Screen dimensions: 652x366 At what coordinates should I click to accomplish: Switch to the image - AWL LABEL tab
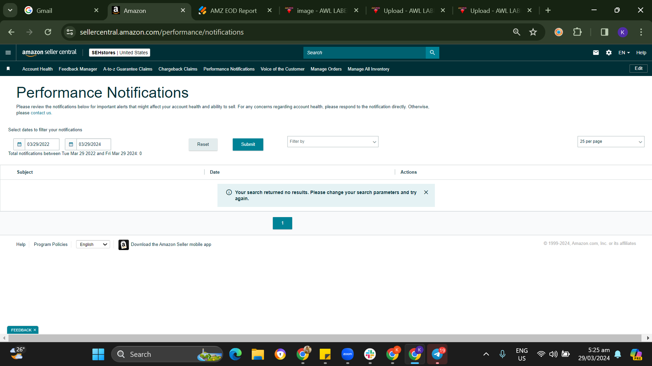(322, 11)
